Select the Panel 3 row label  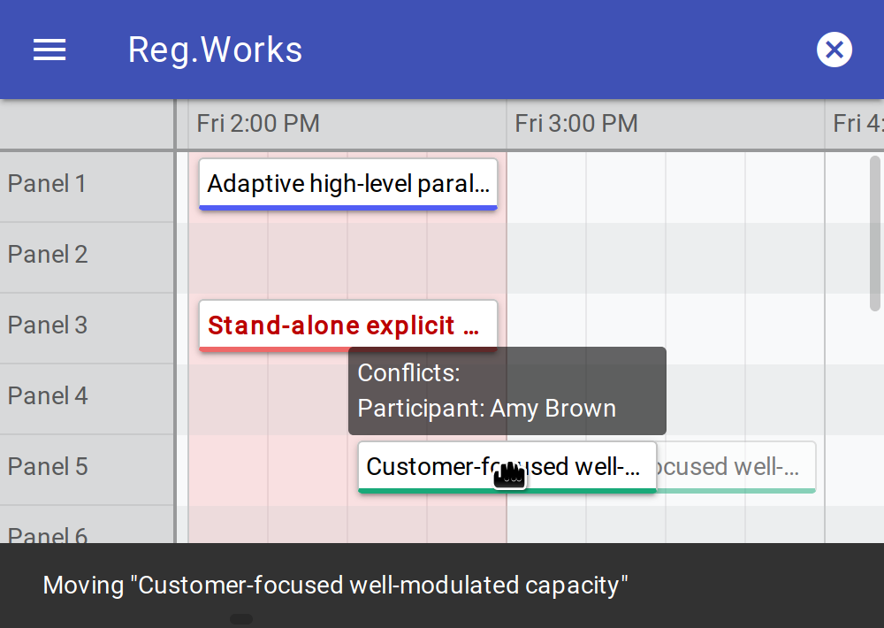pyautogui.click(x=48, y=325)
